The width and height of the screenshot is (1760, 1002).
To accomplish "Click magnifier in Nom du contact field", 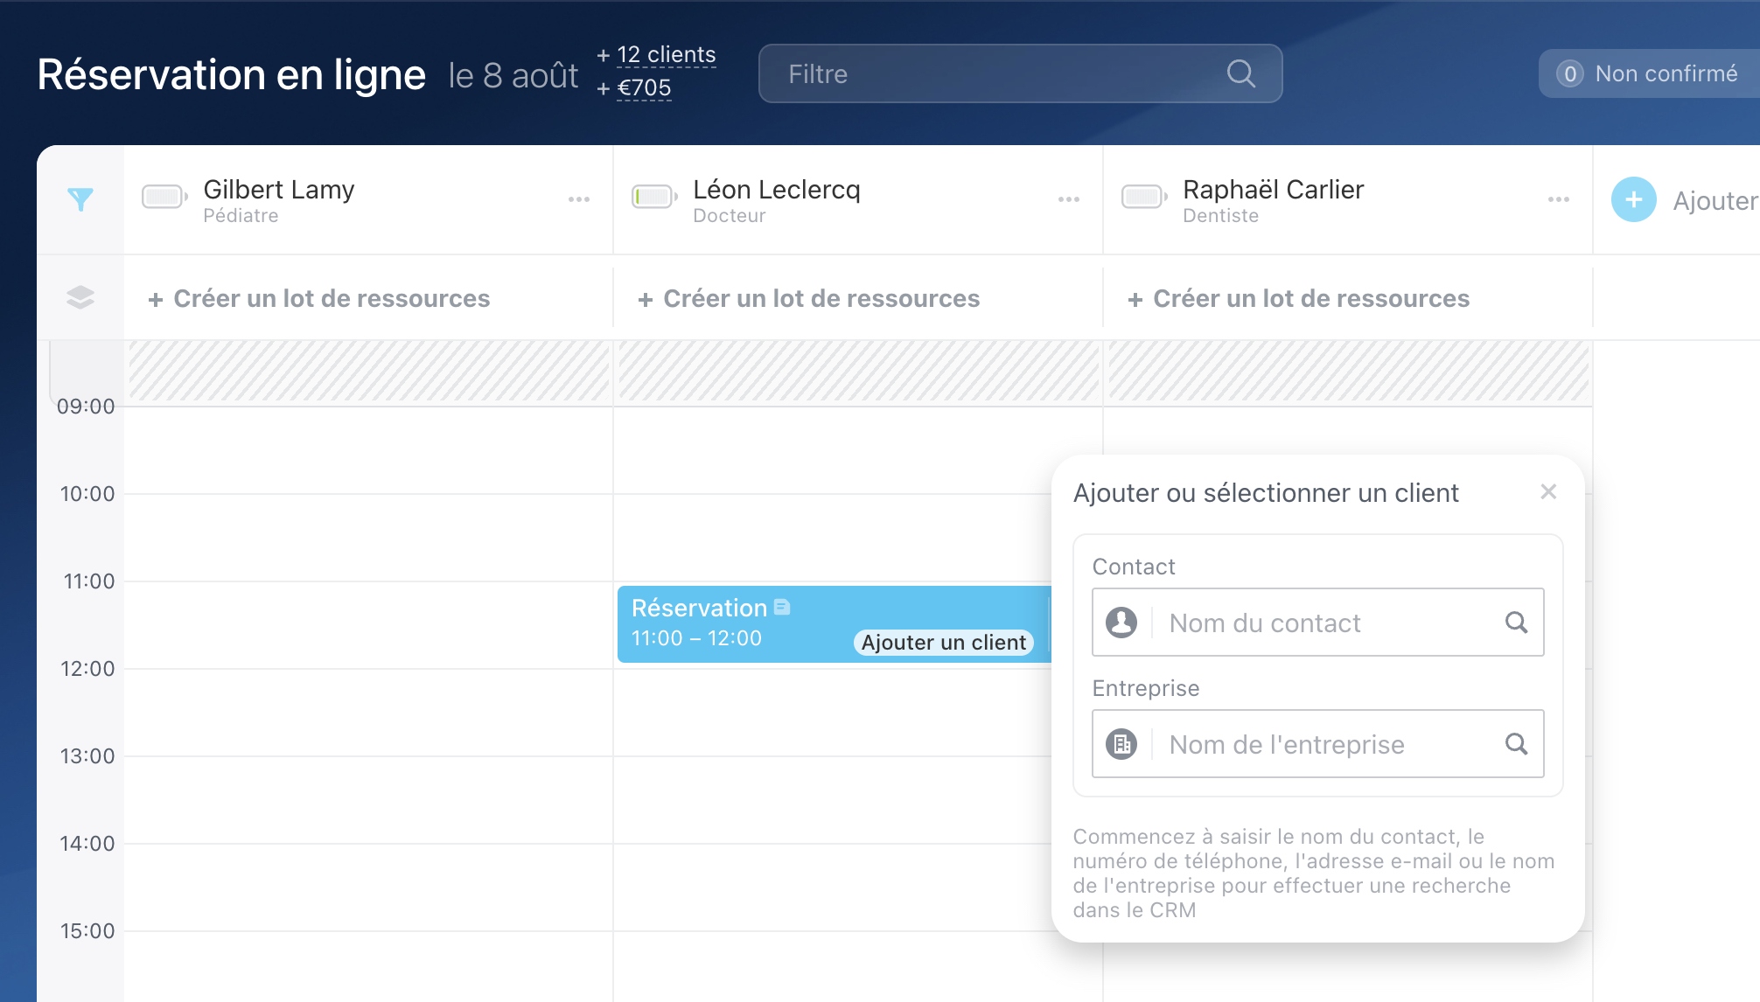I will pos(1516,623).
